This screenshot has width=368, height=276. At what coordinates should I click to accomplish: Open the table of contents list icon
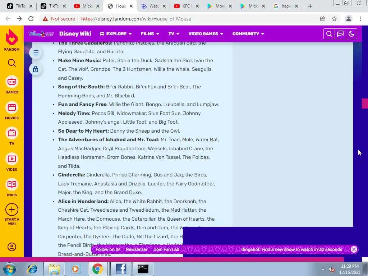36,53
